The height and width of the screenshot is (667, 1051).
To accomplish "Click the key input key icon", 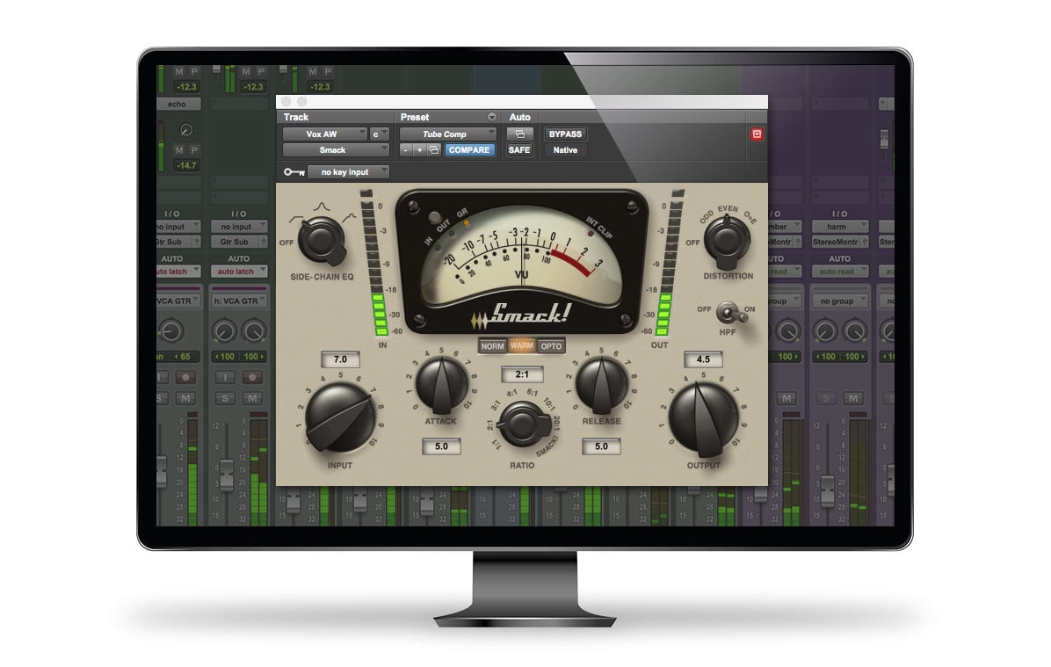I will (x=294, y=172).
